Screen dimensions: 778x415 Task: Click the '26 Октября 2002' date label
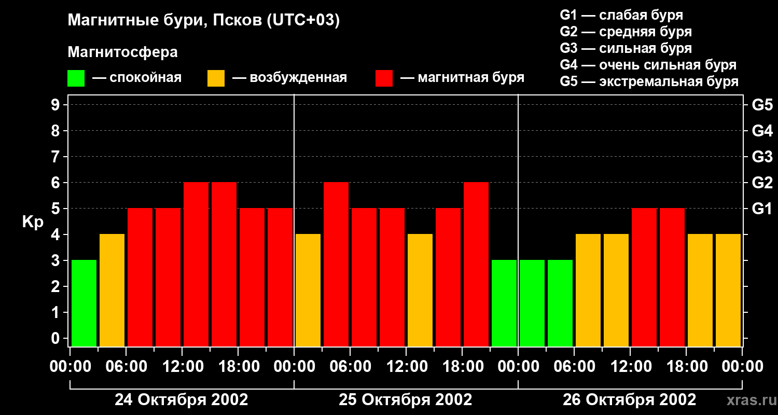tap(630, 400)
